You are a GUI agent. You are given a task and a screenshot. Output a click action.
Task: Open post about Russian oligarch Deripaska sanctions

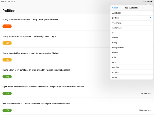36,70
